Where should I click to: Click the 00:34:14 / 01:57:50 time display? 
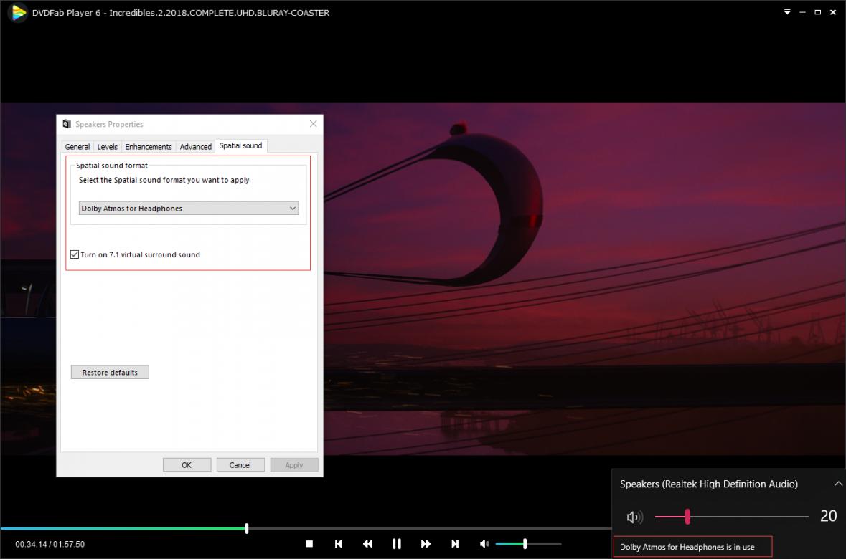click(x=50, y=545)
